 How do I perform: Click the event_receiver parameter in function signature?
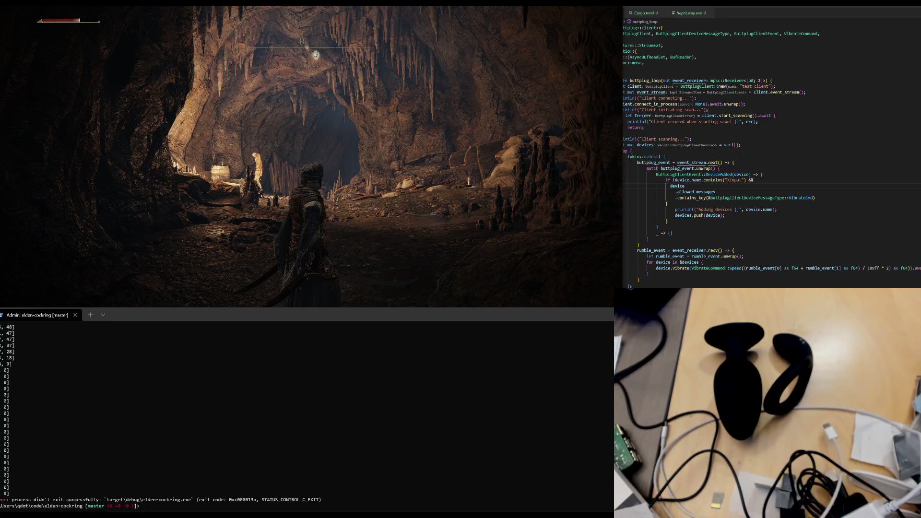point(689,81)
